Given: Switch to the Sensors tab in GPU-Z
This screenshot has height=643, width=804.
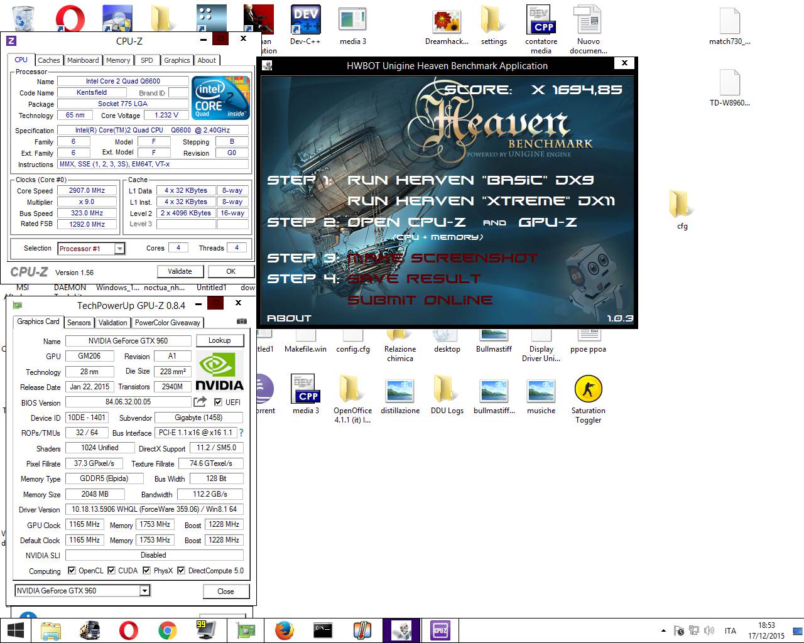Looking at the screenshot, I should [x=79, y=322].
